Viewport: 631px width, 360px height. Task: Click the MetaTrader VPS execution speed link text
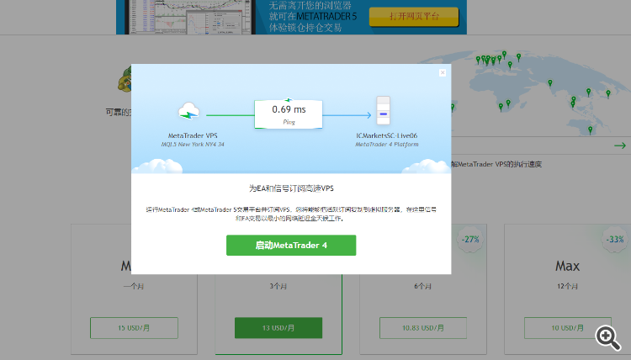[x=496, y=164]
